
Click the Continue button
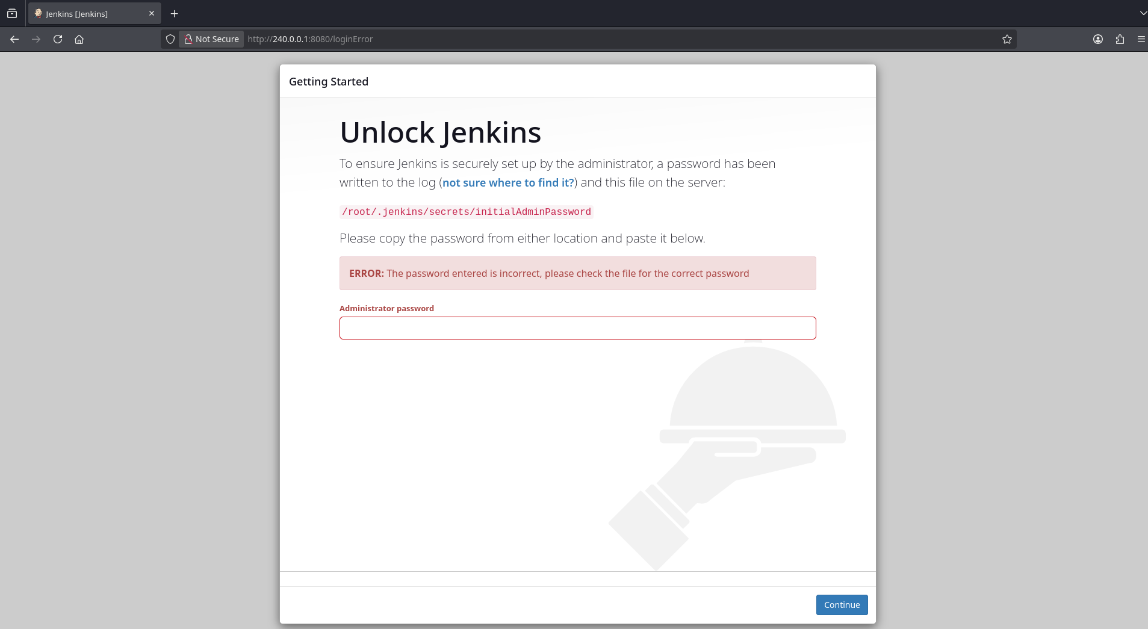tap(842, 605)
